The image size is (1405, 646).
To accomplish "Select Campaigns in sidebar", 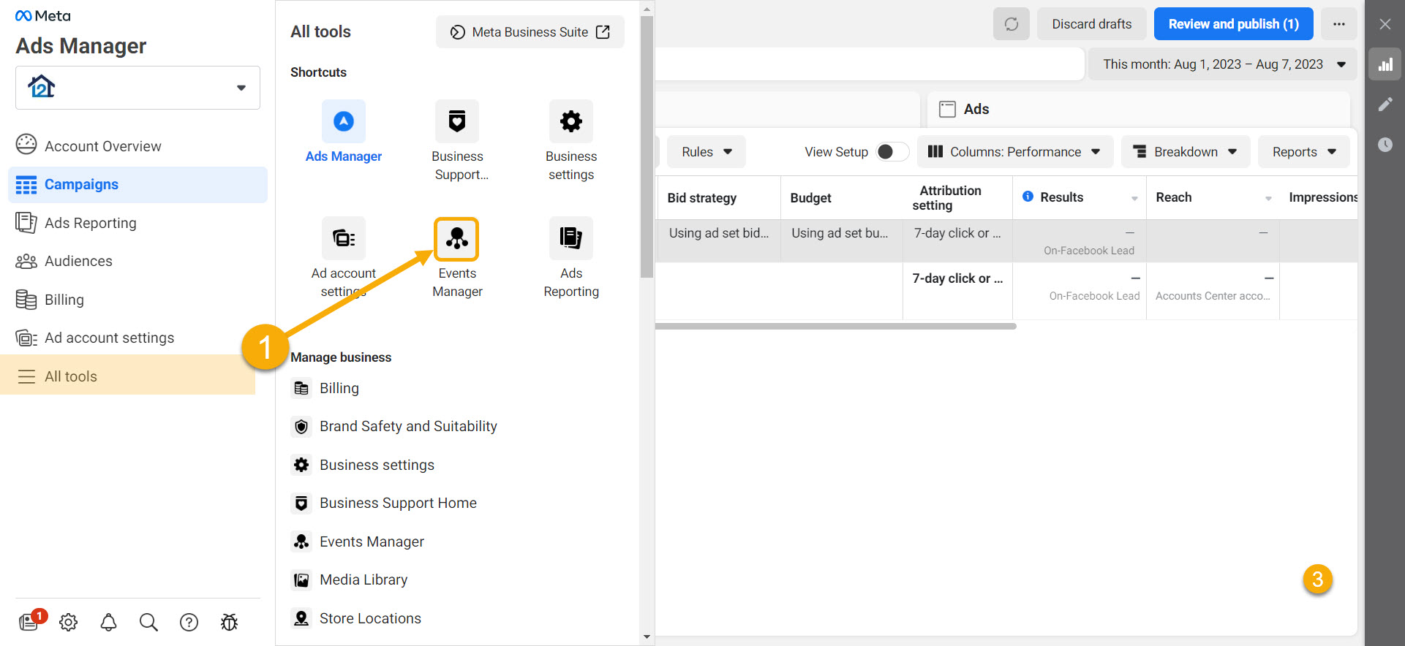I will [x=138, y=184].
